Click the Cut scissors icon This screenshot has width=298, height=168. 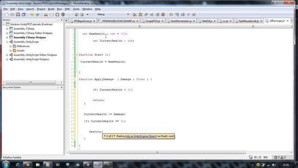coord(46,14)
